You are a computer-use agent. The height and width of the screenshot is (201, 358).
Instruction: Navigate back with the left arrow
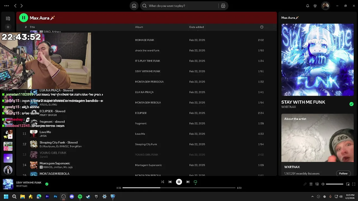(15, 6)
